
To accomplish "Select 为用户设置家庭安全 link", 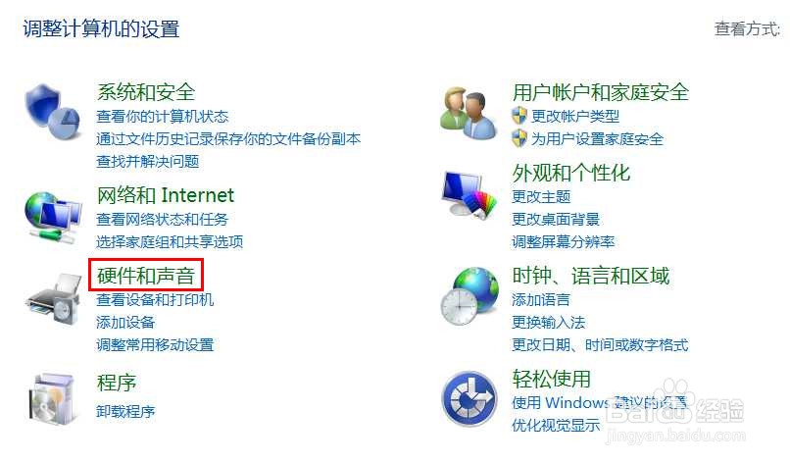I will (598, 139).
